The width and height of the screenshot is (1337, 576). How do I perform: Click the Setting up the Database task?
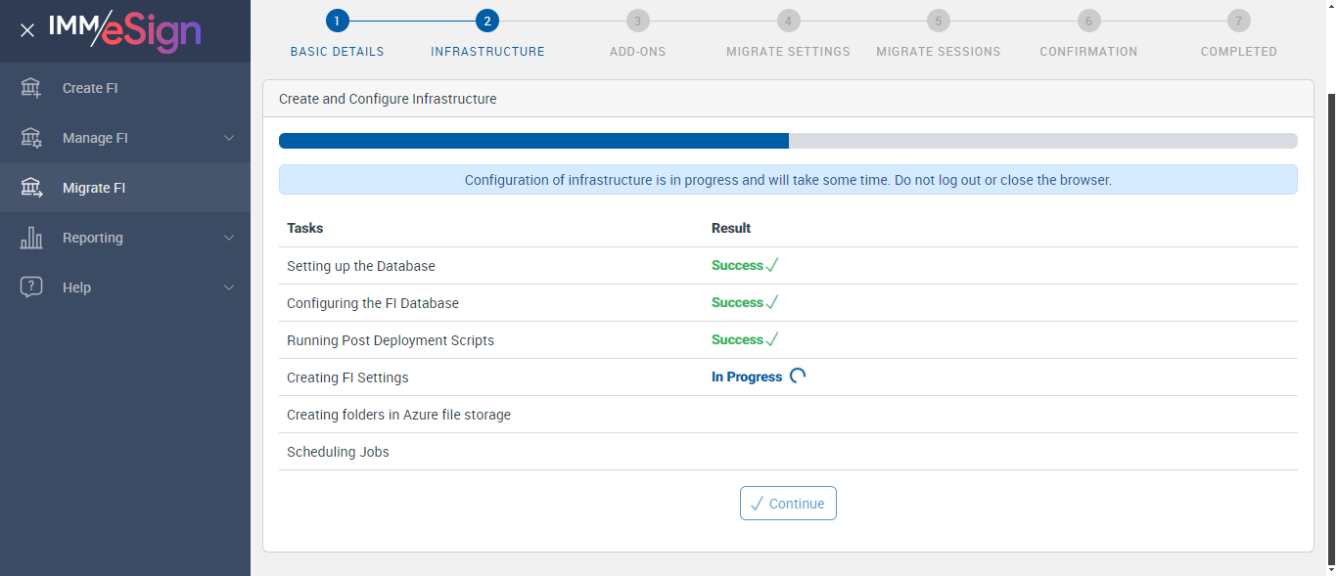click(x=361, y=266)
